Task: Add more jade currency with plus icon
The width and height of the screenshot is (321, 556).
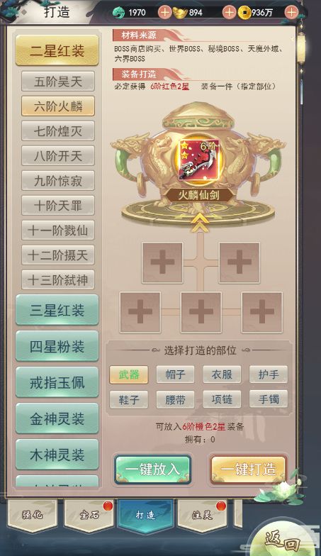Action: pos(164,13)
